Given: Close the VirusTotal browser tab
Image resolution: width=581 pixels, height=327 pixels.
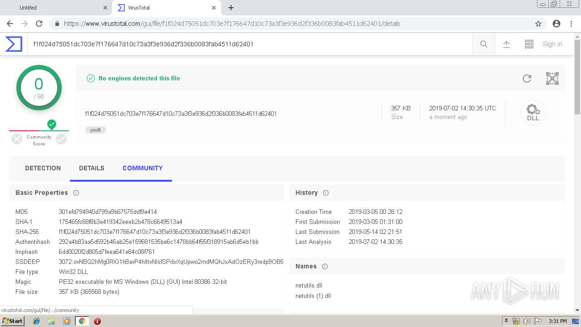Looking at the screenshot, I should pyautogui.click(x=214, y=8).
